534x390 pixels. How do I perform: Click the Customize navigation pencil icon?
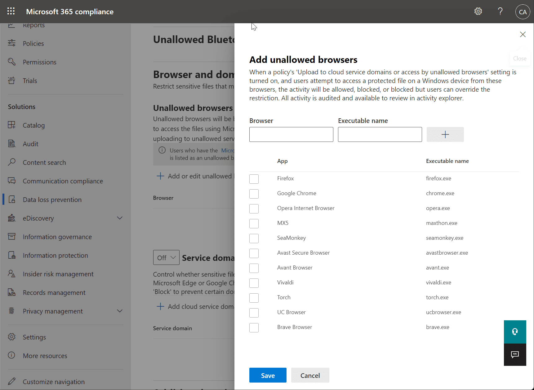pyautogui.click(x=12, y=381)
